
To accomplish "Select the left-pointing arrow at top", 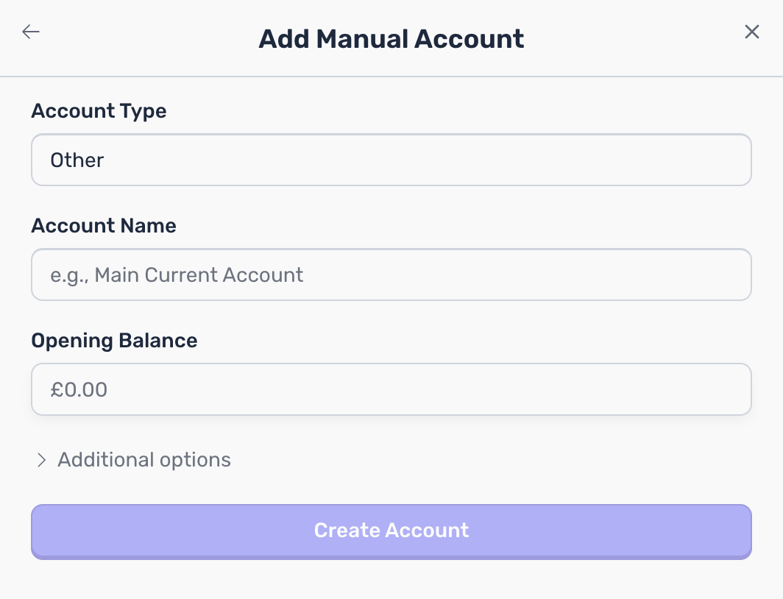I will coord(31,32).
